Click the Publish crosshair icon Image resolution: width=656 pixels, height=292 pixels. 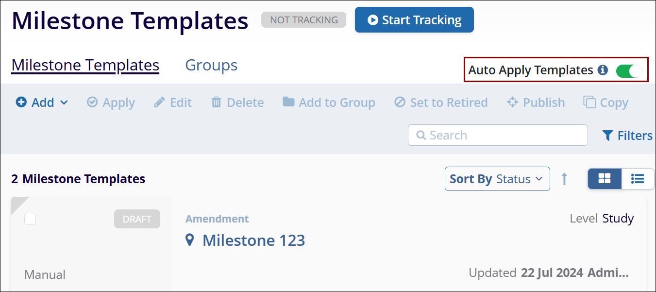pos(512,103)
